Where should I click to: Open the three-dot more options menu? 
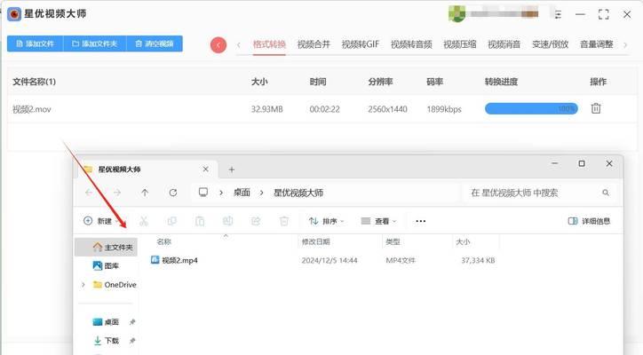tap(421, 221)
